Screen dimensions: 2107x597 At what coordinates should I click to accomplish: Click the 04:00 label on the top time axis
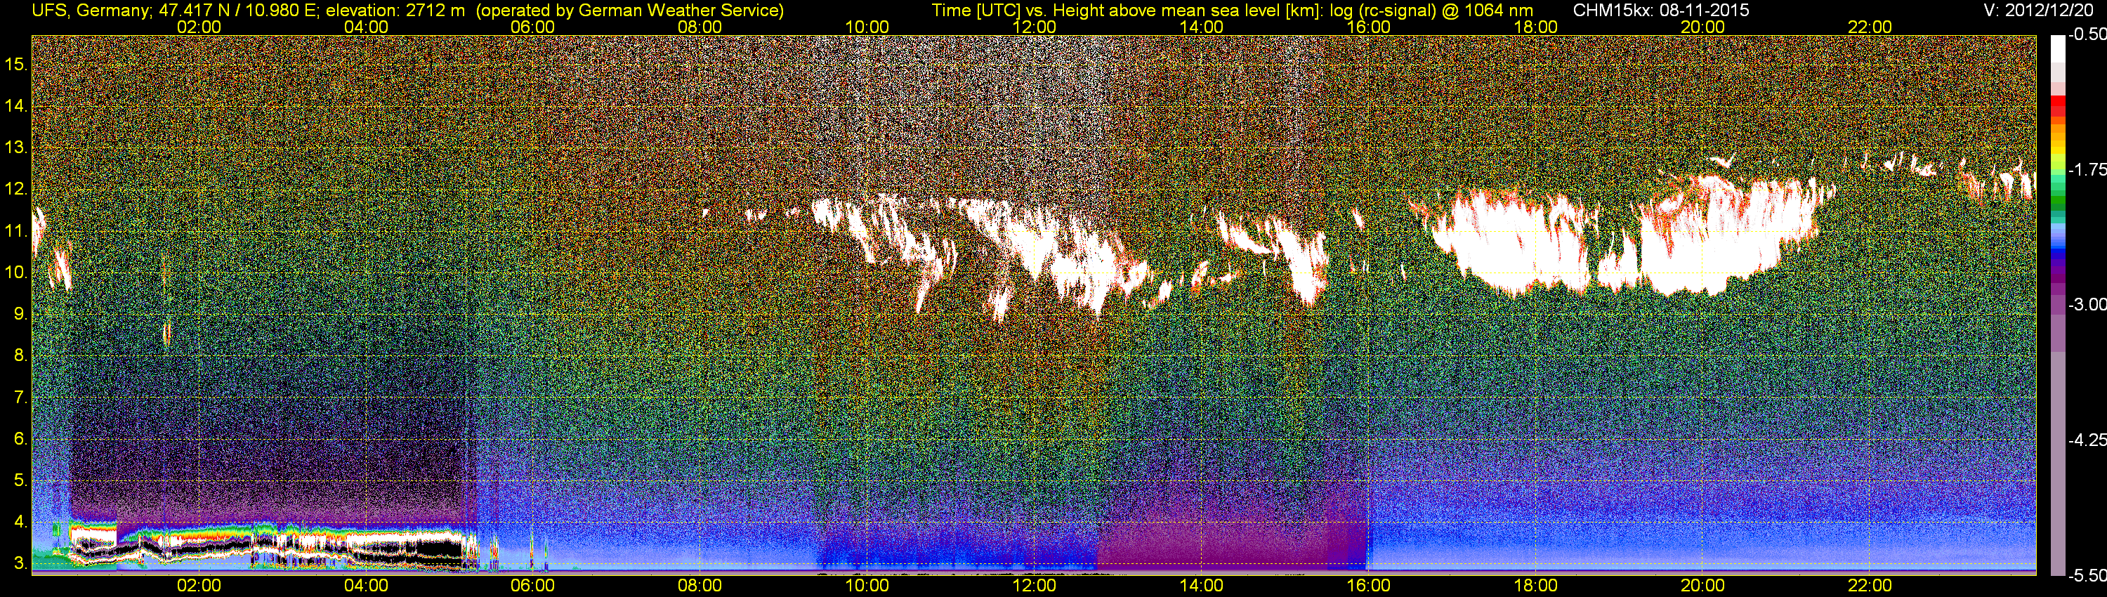click(x=366, y=27)
